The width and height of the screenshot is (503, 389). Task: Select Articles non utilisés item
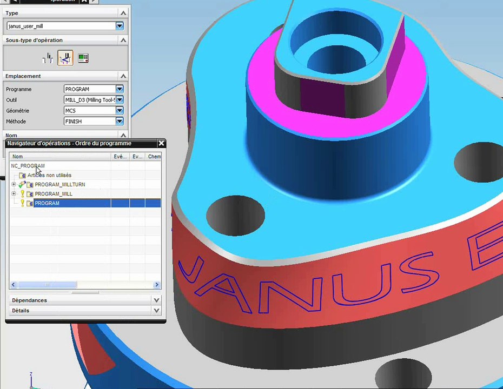(x=49, y=175)
